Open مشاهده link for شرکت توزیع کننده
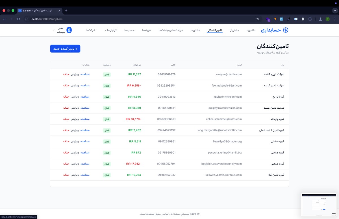This screenshot has height=219, width=339. (85, 75)
